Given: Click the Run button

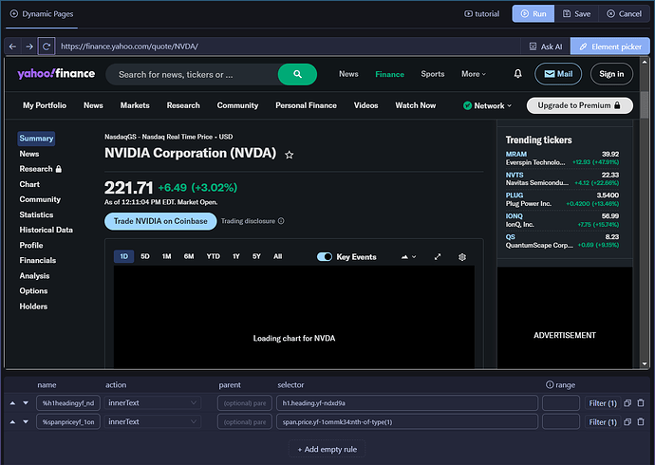Looking at the screenshot, I should click(x=533, y=14).
